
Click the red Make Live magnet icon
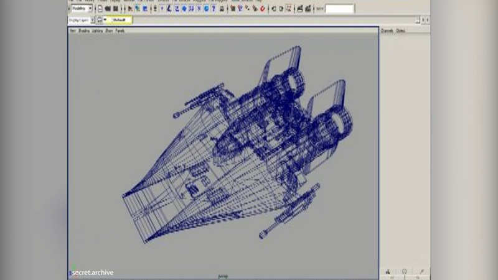263,9
